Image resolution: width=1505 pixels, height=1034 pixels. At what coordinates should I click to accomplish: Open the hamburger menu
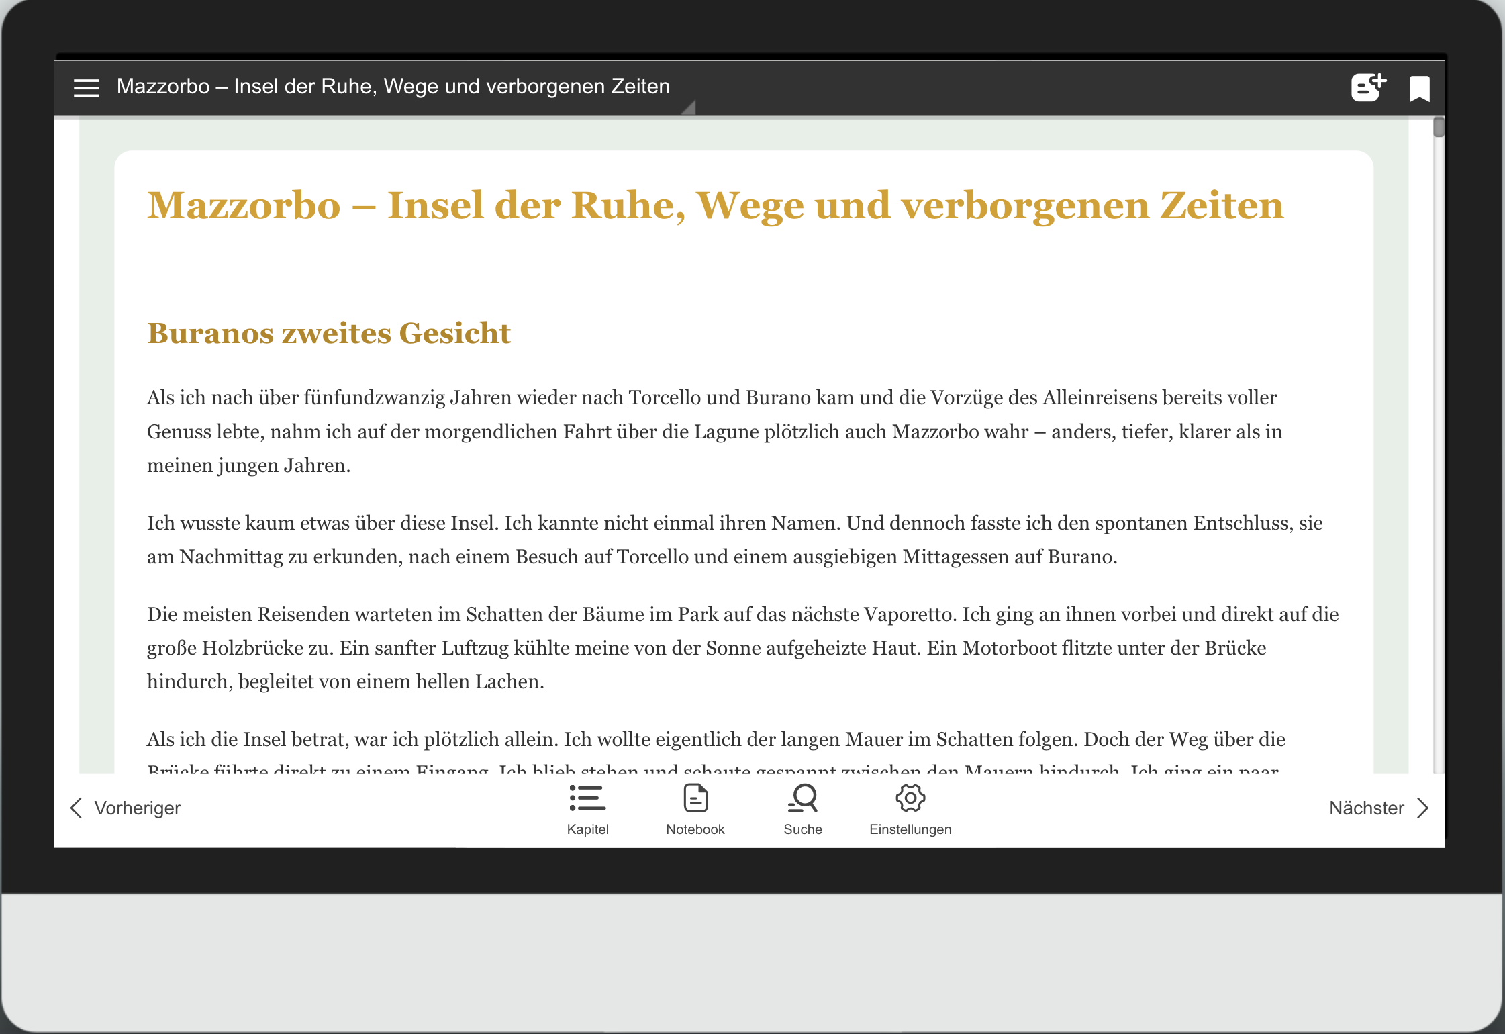pos(86,87)
